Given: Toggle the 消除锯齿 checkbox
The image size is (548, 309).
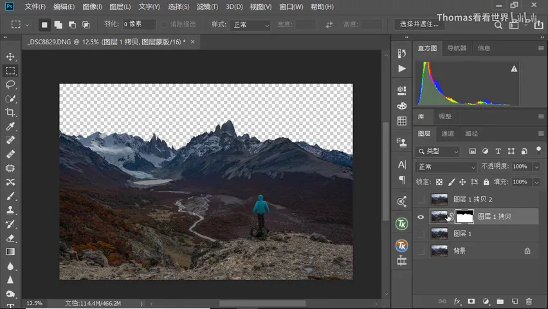Looking at the screenshot, I should pyautogui.click(x=164, y=24).
